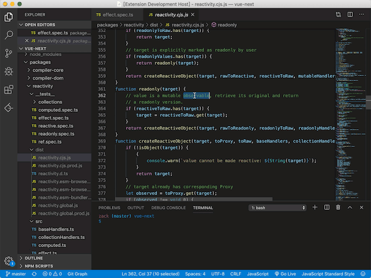Switch to the Output panel tab
The height and width of the screenshot is (278, 371).
tap(135, 208)
